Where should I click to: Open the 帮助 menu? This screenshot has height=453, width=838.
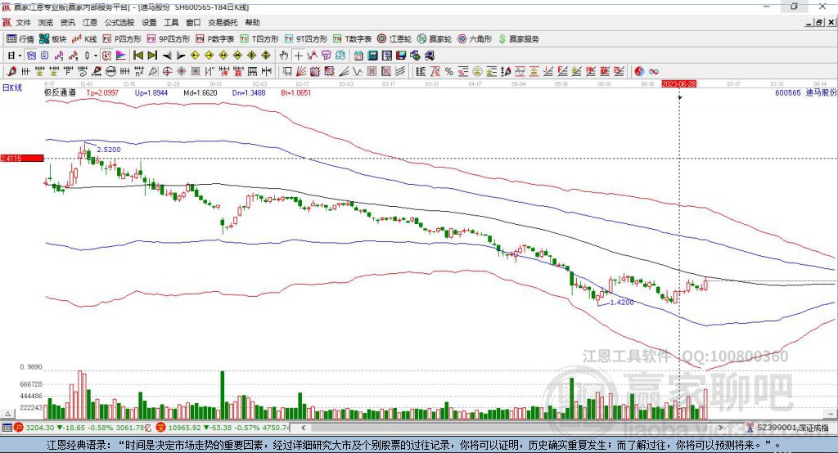click(x=252, y=22)
